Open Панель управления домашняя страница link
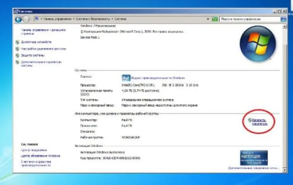This screenshot has height=185, width=293. point(43,32)
